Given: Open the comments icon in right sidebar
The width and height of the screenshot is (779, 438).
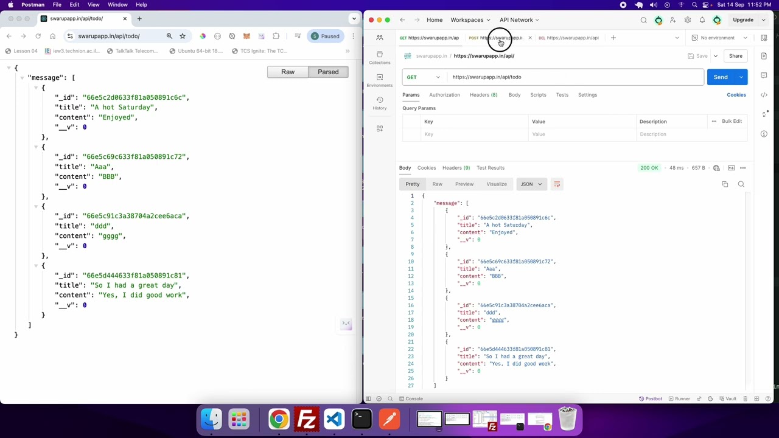Looking at the screenshot, I should 764,75.
